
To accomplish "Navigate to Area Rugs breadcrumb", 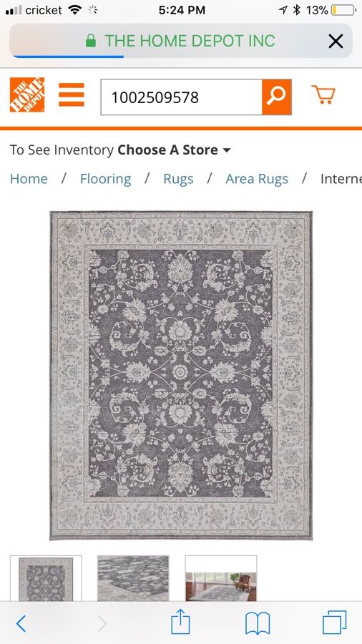I will 257,179.
